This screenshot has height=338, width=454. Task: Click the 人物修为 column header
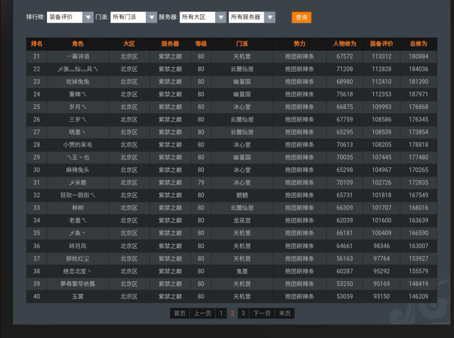345,44
